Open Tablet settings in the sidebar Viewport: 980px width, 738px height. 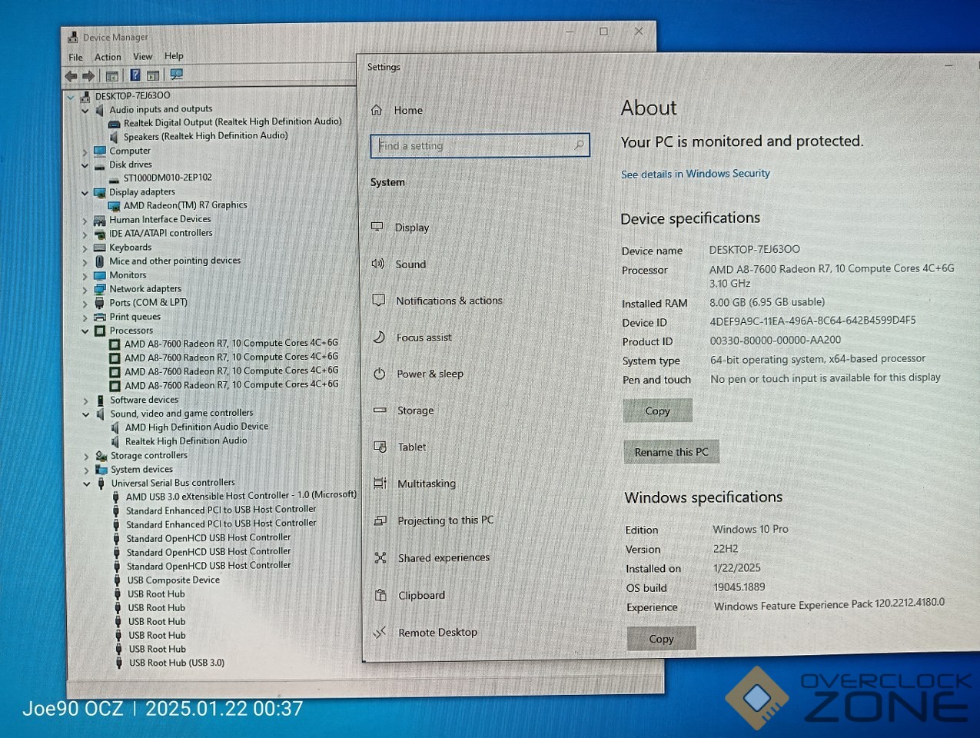coord(400,447)
